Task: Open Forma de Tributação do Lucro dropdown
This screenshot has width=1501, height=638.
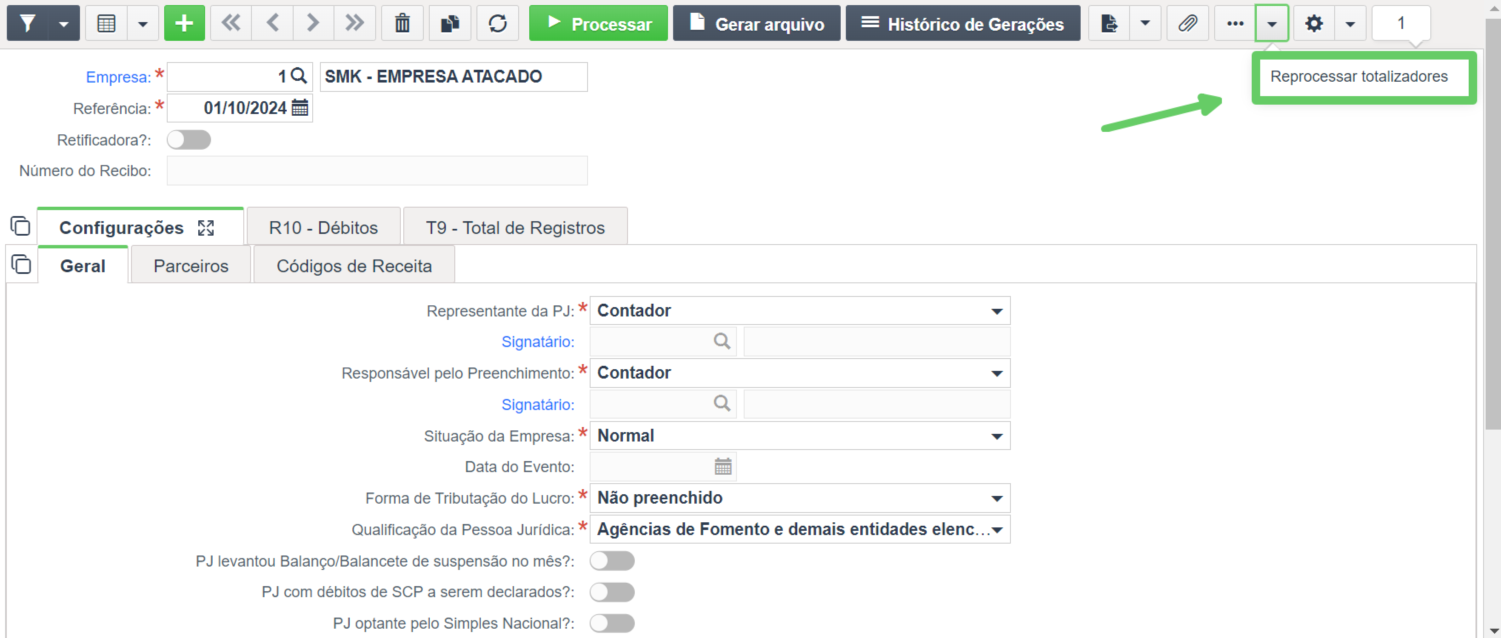Action: 800,498
